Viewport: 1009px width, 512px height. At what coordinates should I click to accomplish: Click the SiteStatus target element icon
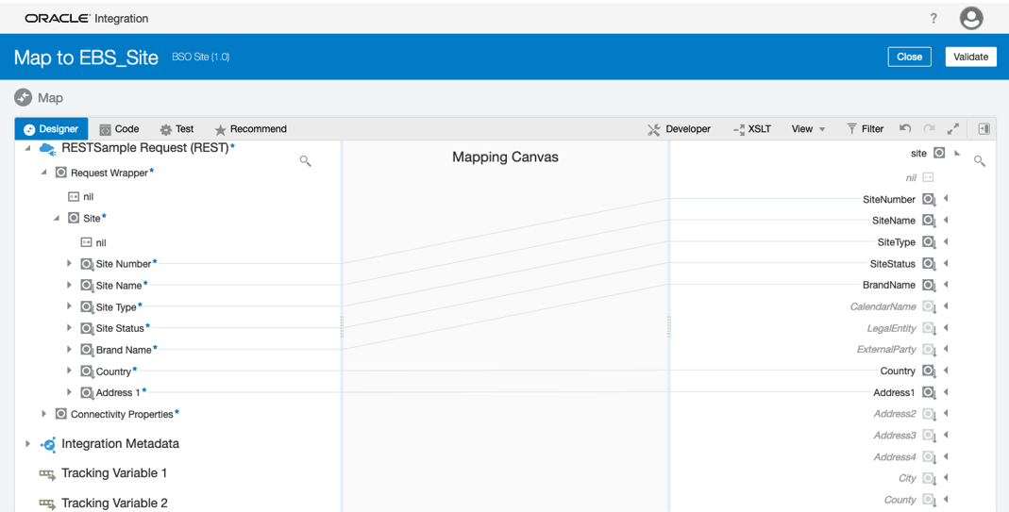pos(929,264)
